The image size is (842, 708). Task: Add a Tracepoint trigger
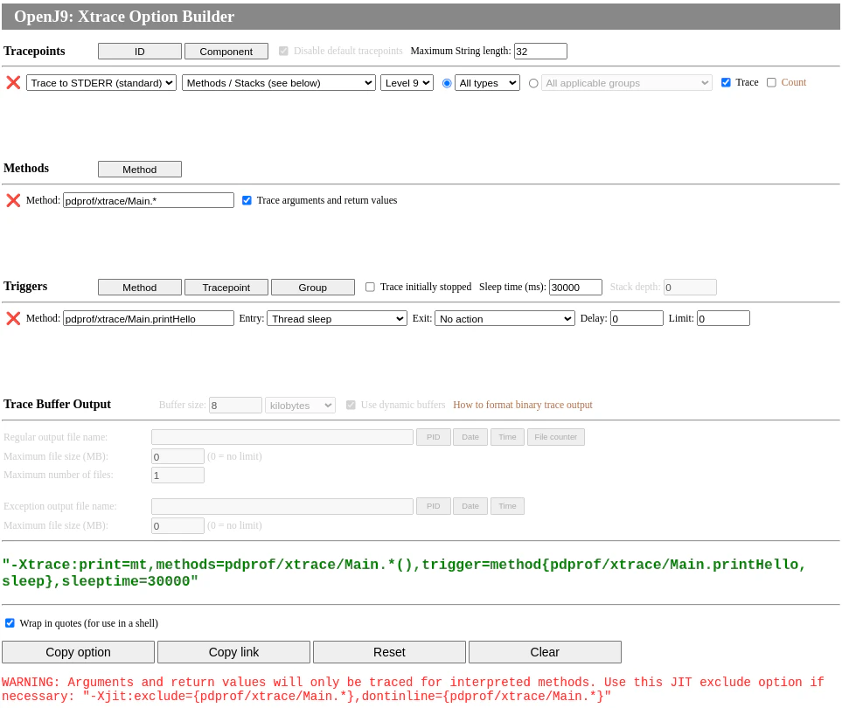click(226, 288)
